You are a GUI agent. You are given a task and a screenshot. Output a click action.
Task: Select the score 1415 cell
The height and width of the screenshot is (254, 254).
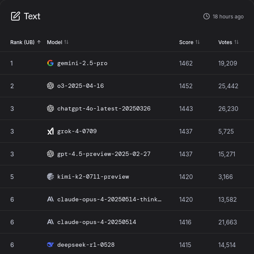coord(185,245)
